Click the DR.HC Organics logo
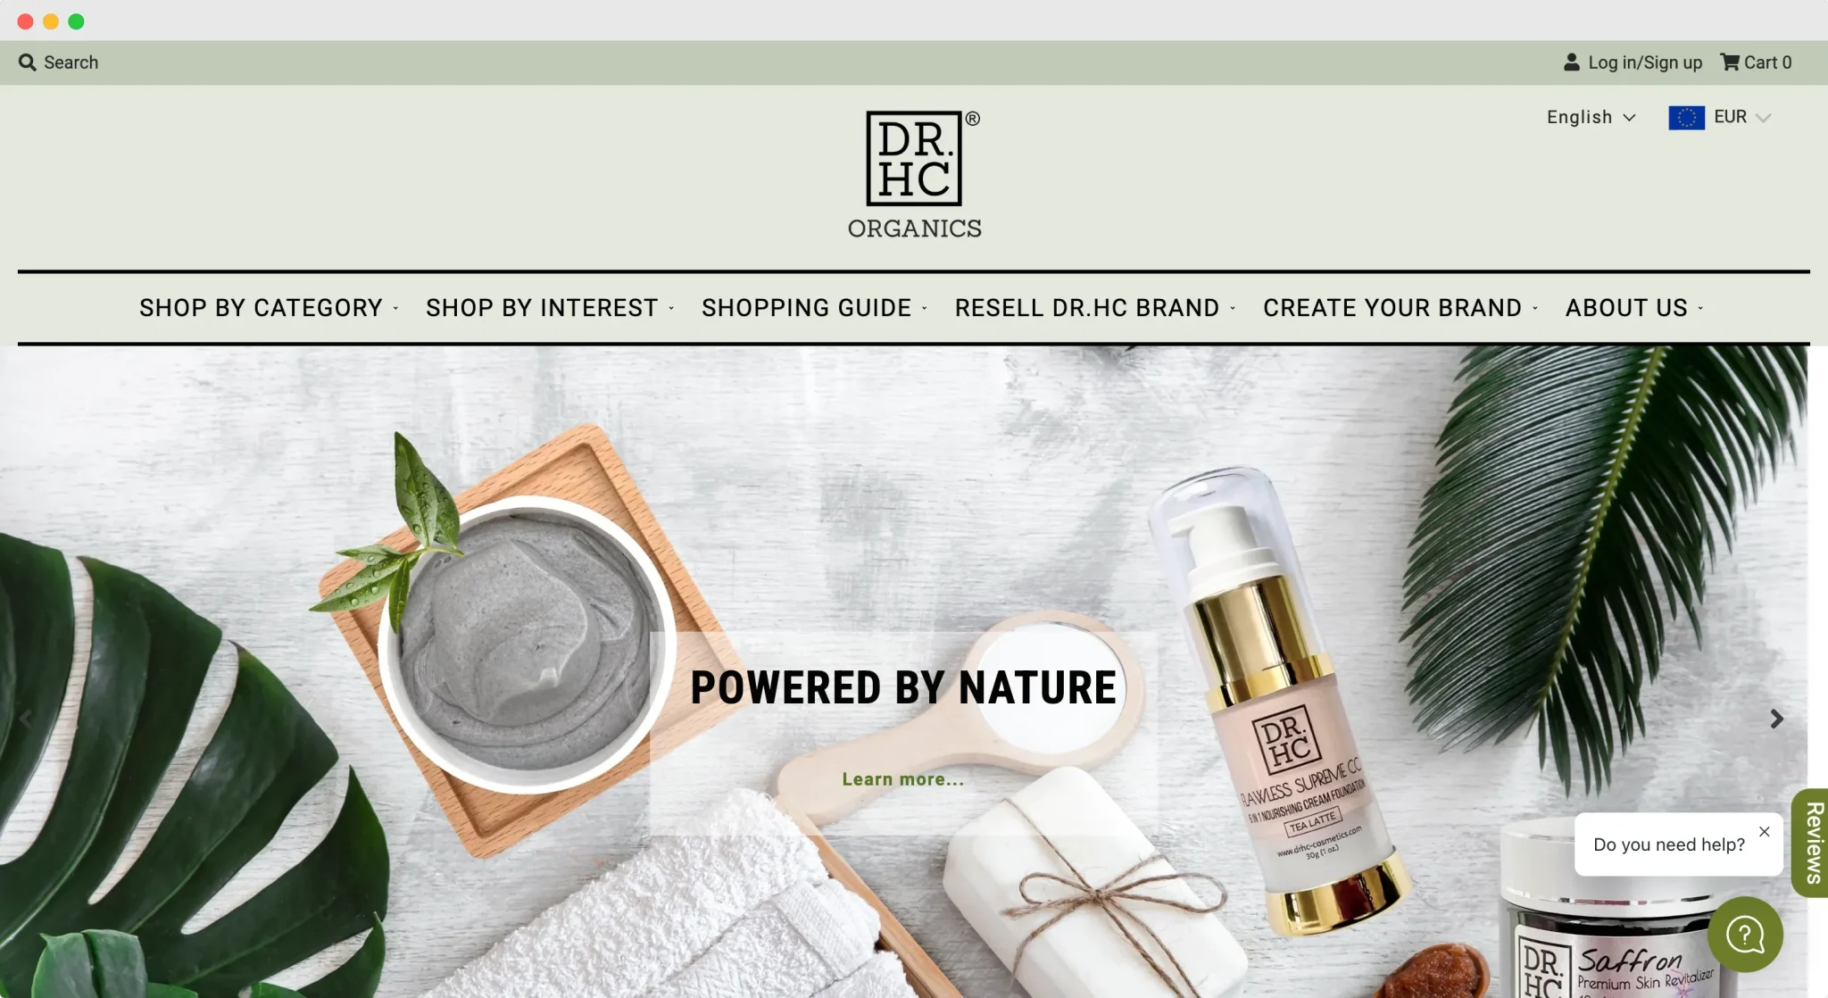Screen dimensions: 1828x998 click(x=915, y=175)
